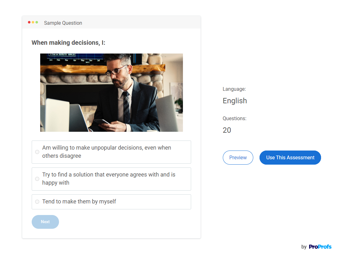Click the yellow dot in the window header
This screenshot has height=256, width=338.
pos(33,22)
